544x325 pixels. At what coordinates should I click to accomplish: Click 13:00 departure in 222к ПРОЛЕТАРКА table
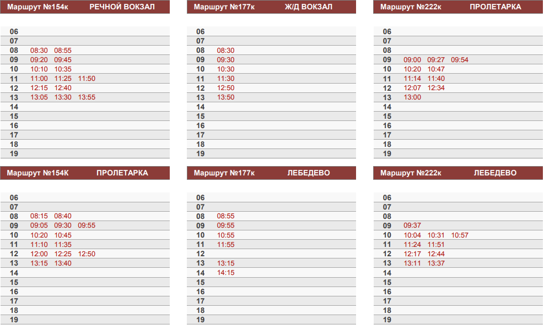tap(412, 97)
